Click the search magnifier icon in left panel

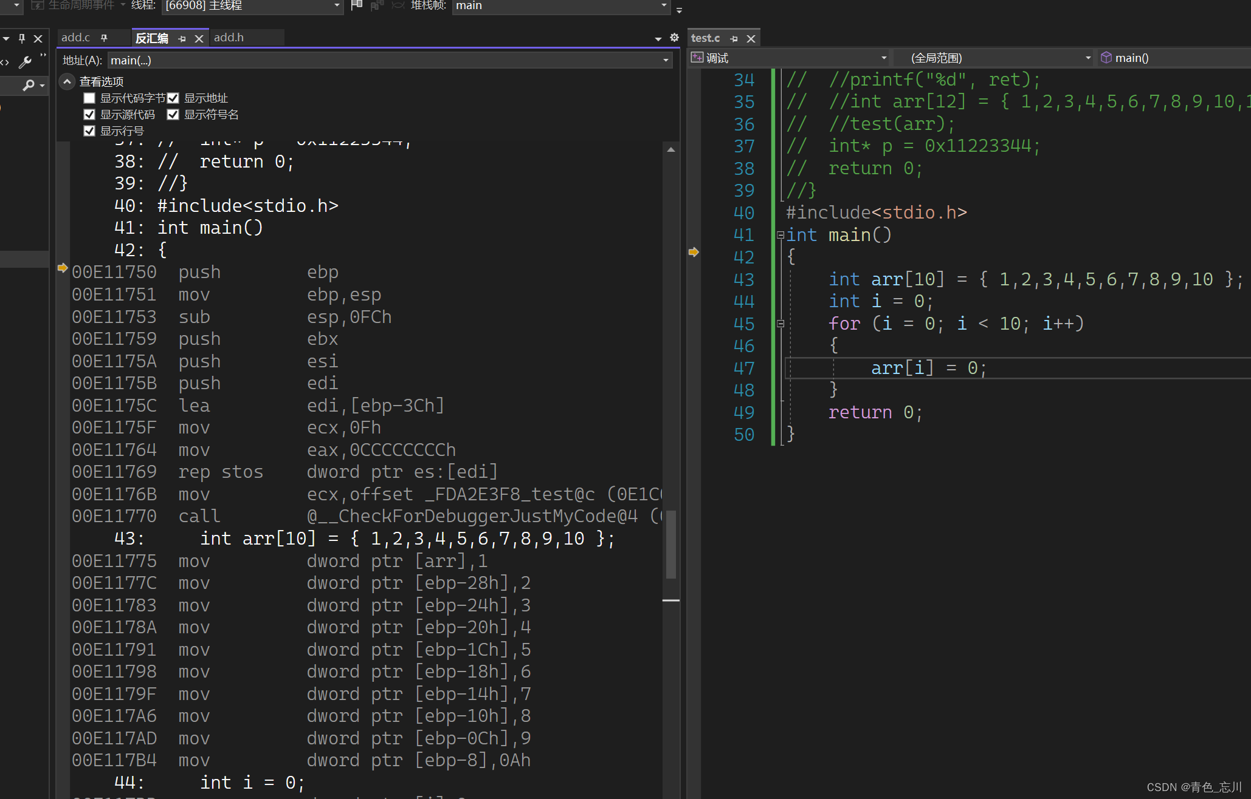(28, 86)
